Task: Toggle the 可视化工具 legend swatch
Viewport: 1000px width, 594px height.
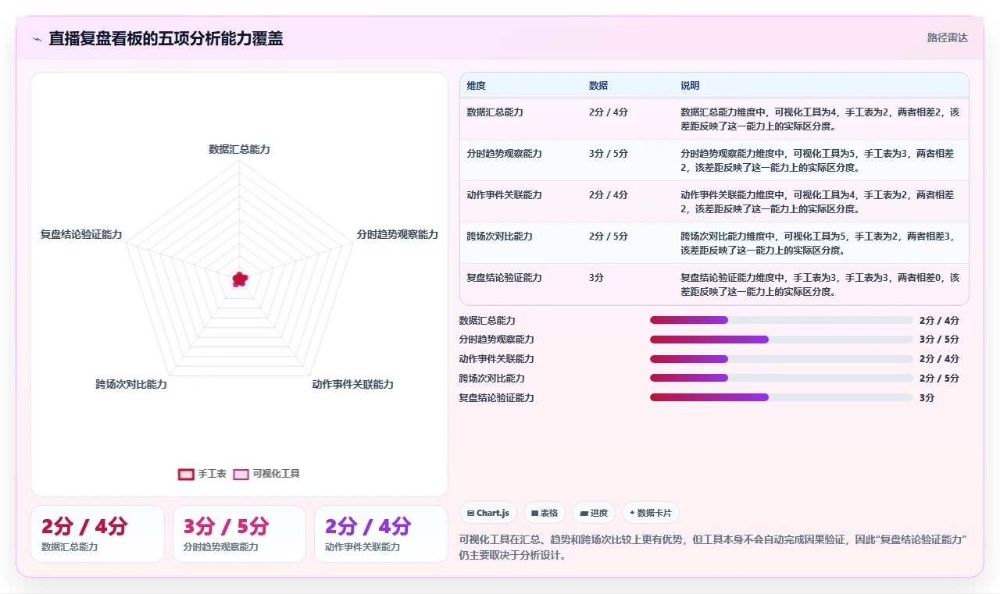Action: (241, 474)
